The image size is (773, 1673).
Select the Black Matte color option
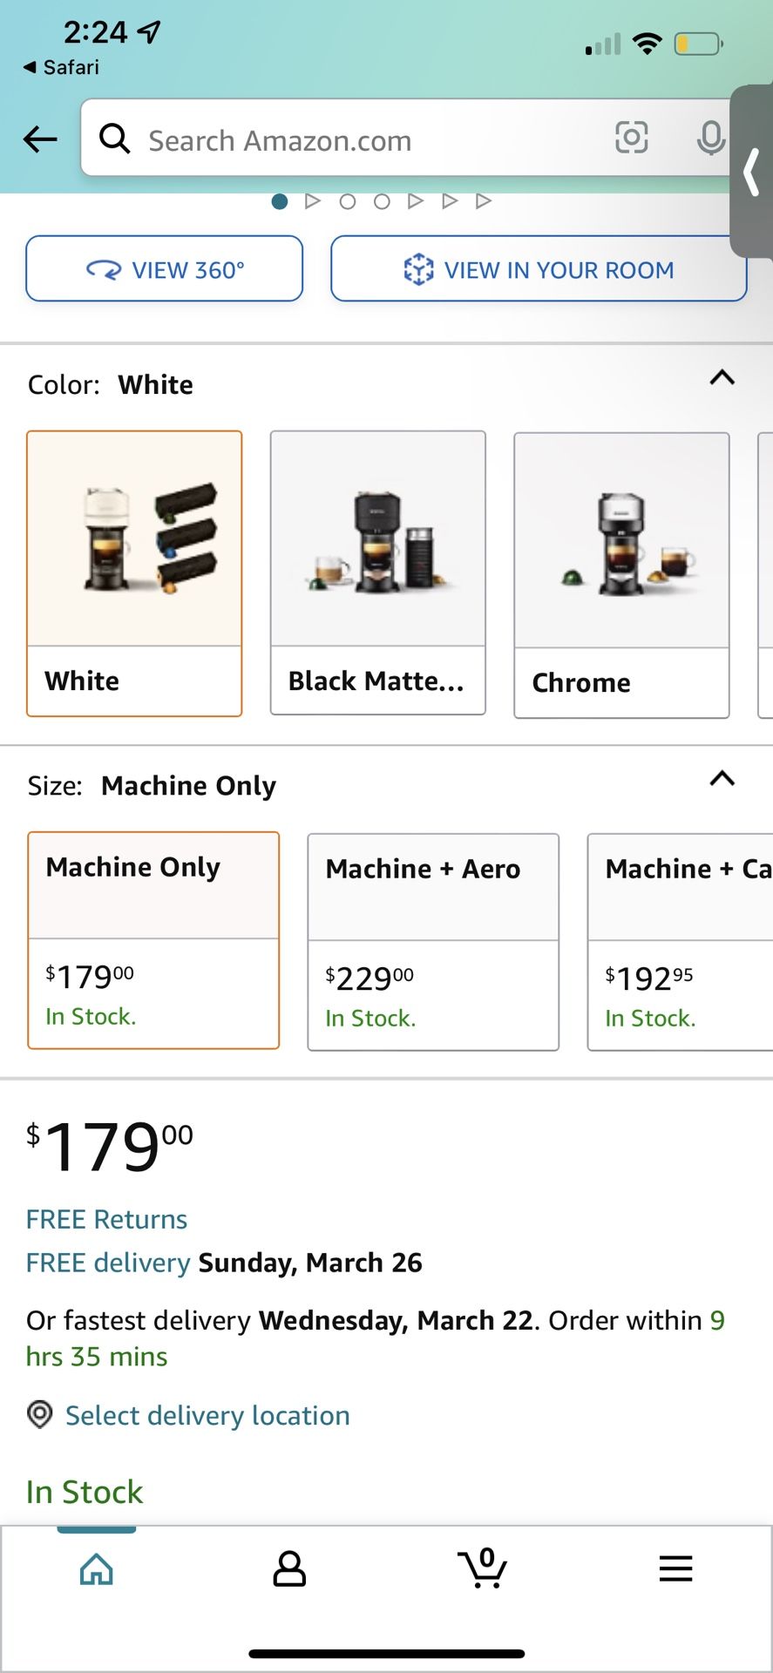[x=377, y=573]
